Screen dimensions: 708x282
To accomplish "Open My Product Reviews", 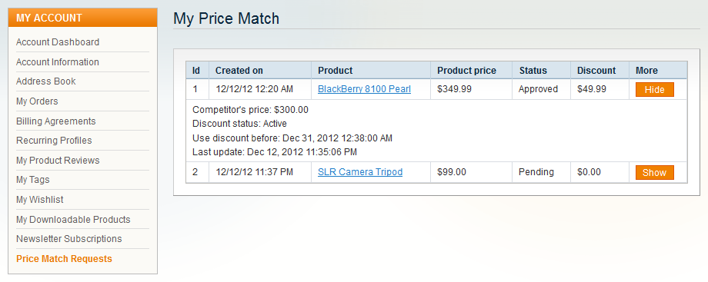I will coord(58,160).
